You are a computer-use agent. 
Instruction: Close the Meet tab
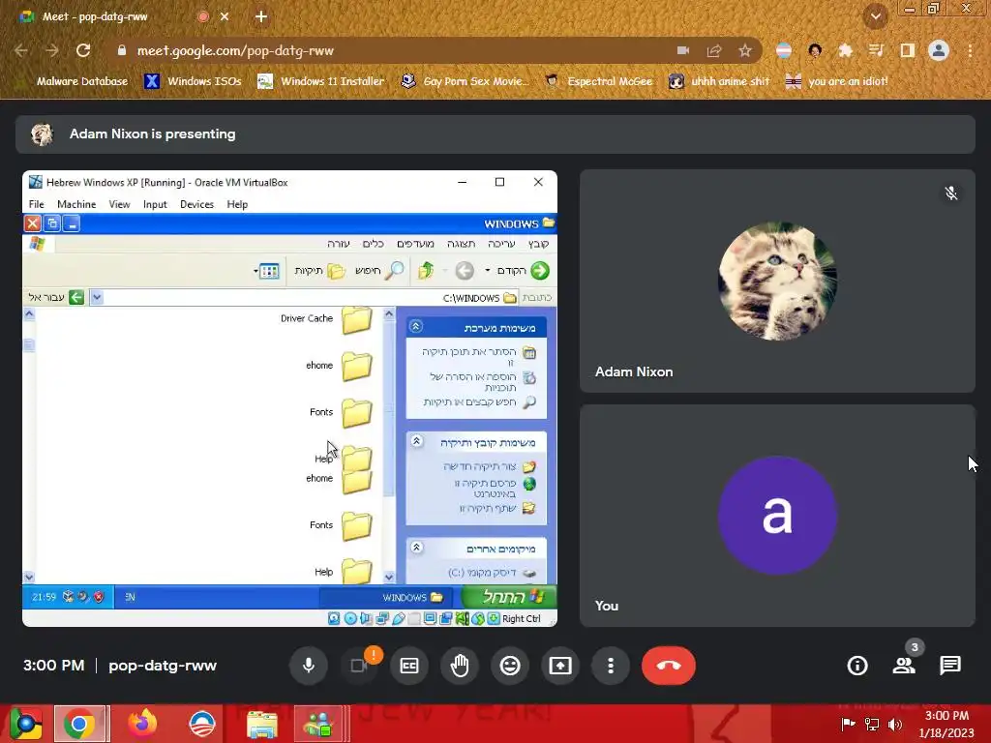(225, 16)
